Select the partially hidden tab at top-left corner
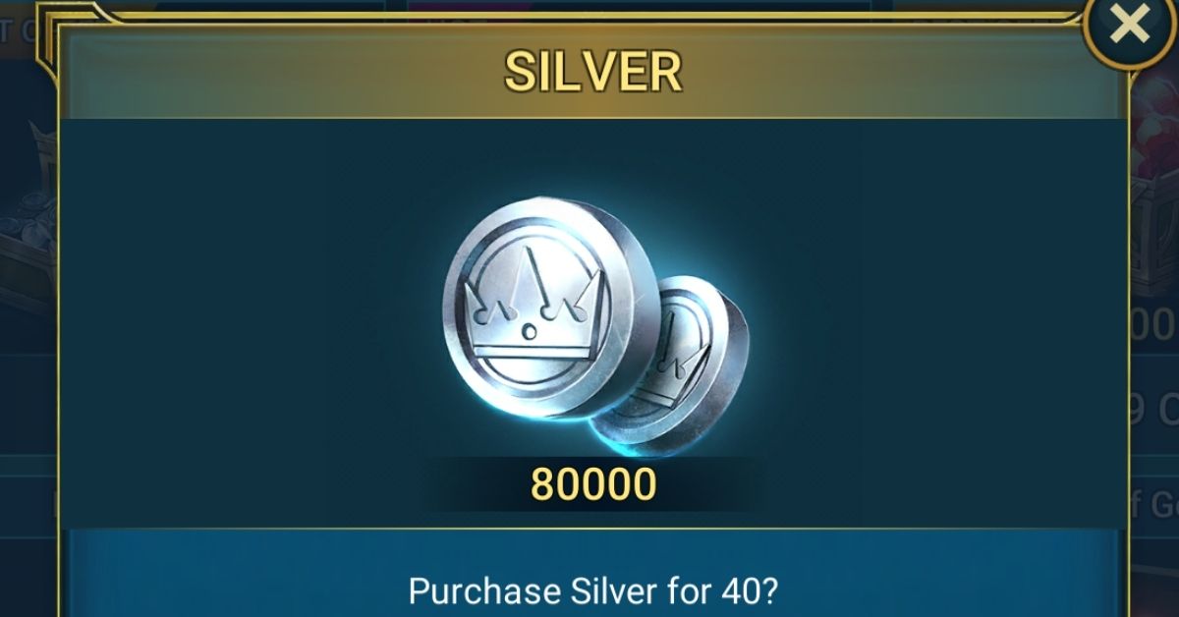 pos(20,31)
